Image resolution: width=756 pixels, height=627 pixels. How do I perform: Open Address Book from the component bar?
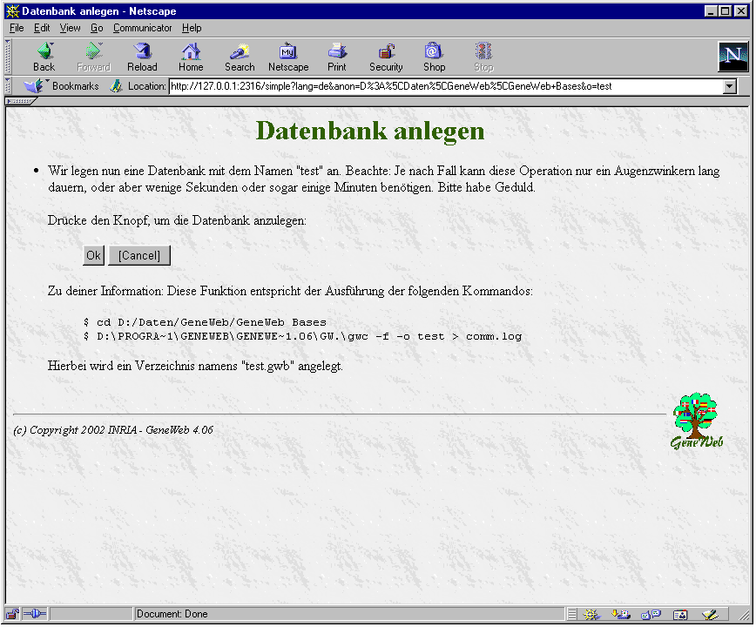click(x=680, y=615)
